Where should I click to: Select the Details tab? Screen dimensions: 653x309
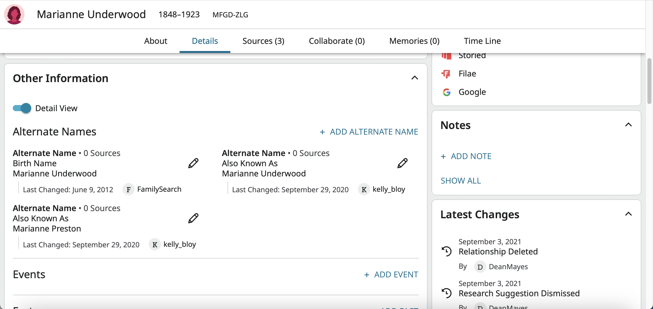[205, 41]
